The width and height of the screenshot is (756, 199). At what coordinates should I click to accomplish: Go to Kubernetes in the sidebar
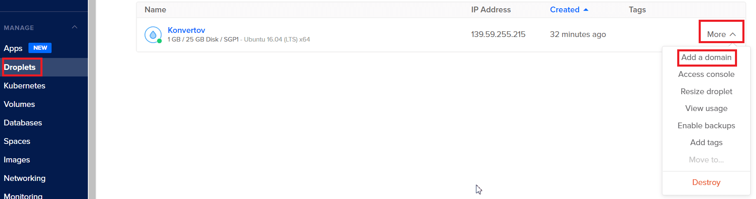[24, 86]
